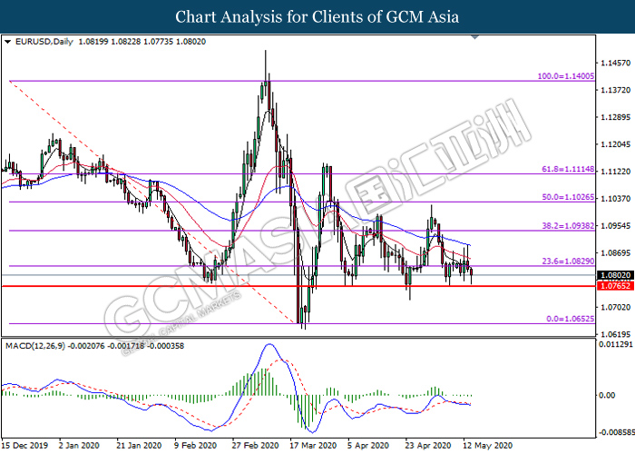
Task: Click the chart title mentioning GCM Asia
Action: tap(317, 17)
